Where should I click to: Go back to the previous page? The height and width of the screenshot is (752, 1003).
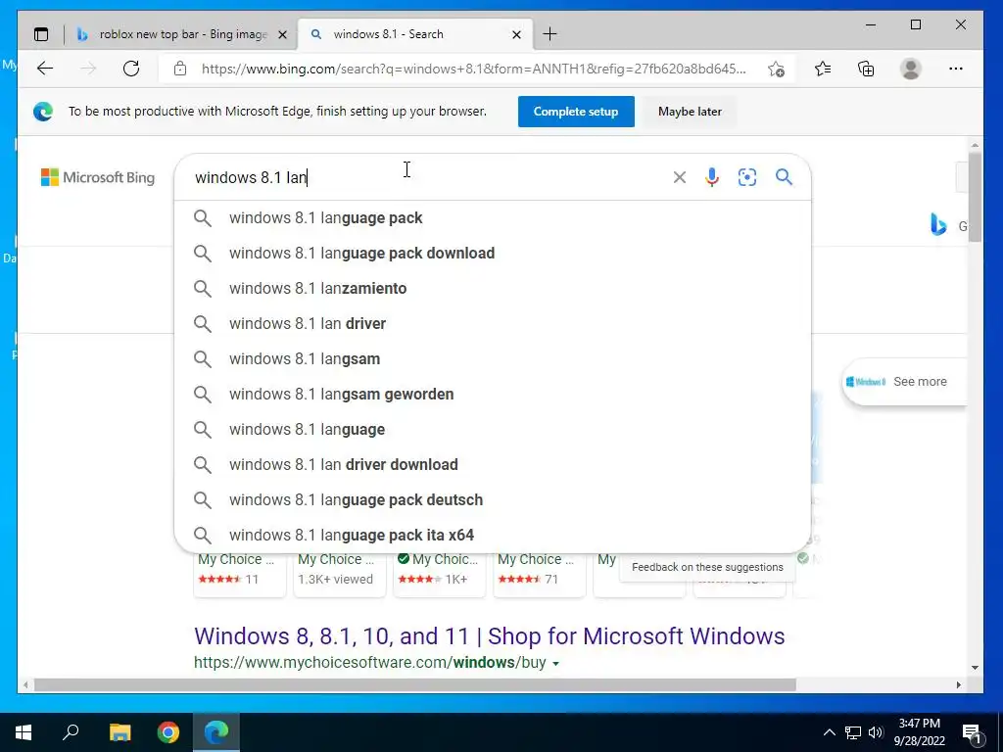click(45, 69)
